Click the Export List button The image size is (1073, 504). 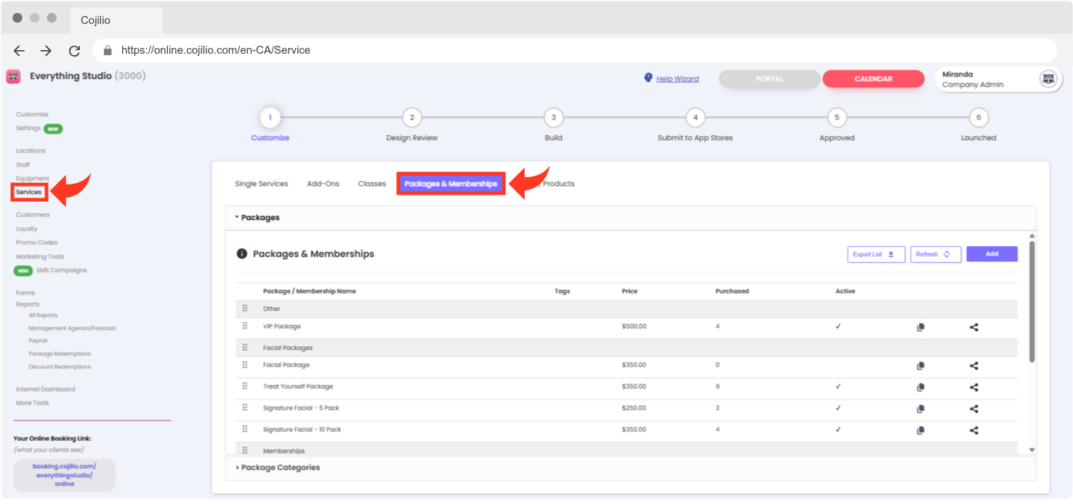pyautogui.click(x=876, y=254)
